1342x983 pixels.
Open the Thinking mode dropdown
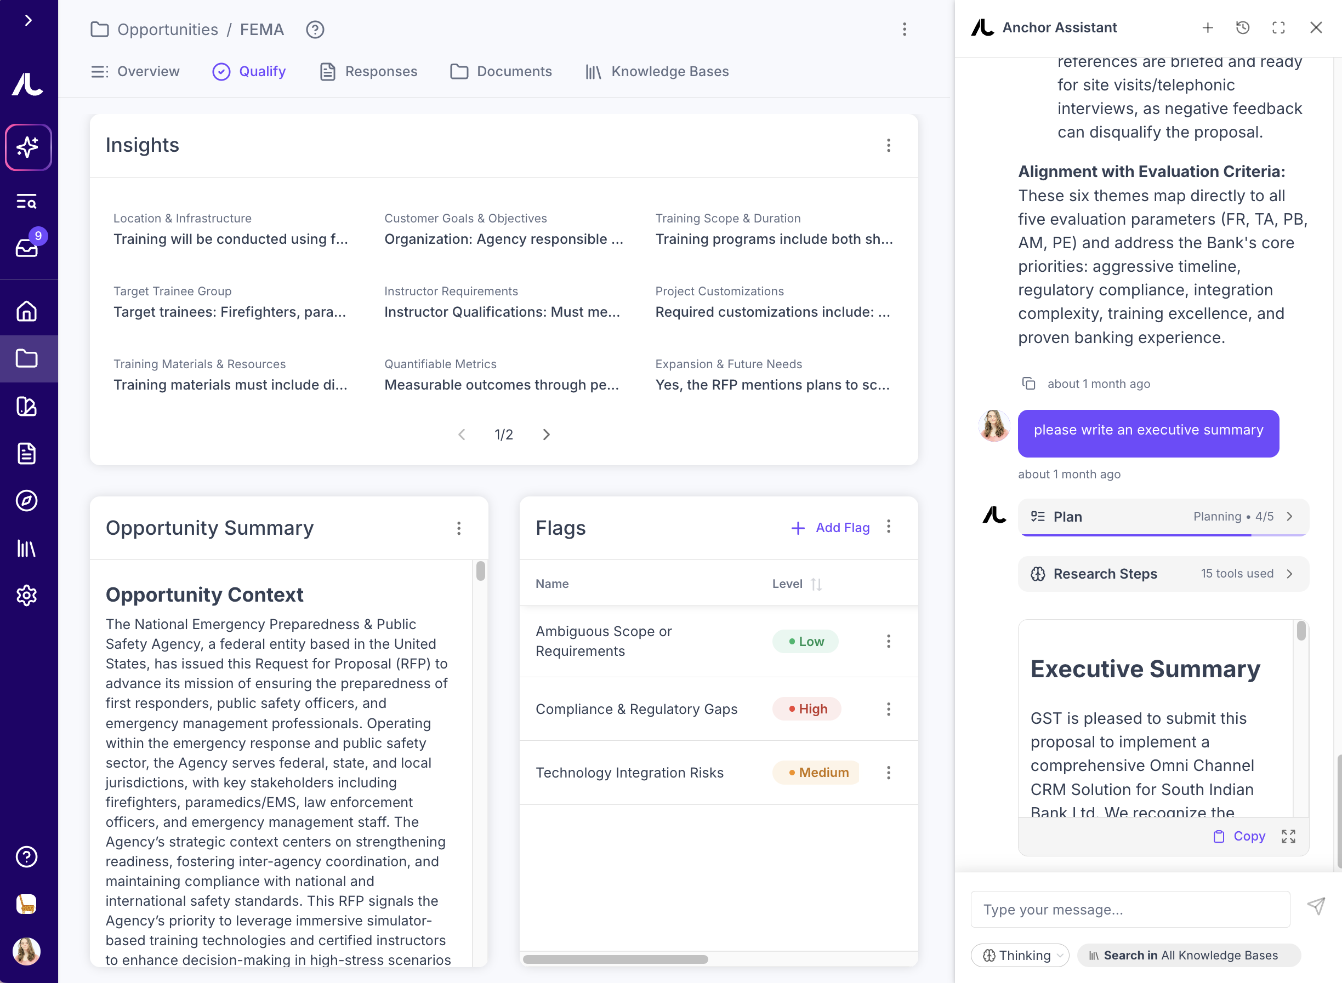tap(1019, 956)
